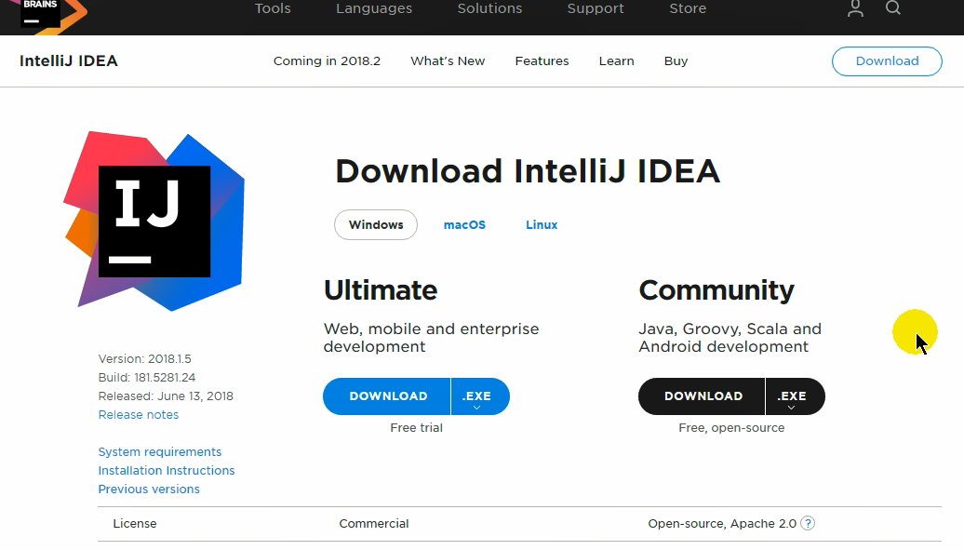Download the Ultimate edition
Image resolution: width=964 pixels, height=550 pixels.
coord(387,396)
